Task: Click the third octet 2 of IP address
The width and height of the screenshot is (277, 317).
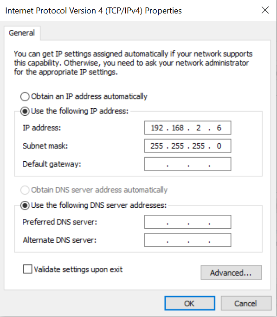Action: coord(199,128)
